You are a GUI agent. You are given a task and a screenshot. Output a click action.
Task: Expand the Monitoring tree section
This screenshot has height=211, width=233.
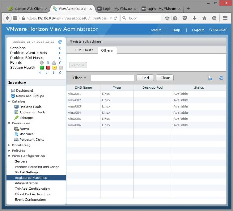(x=9, y=145)
